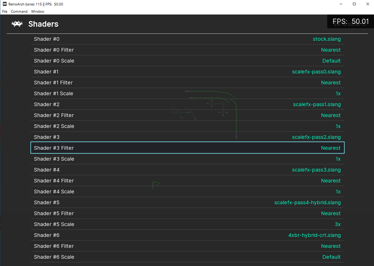The height and width of the screenshot is (266, 374).
Task: Select the Shader #4 row
Action: pyautogui.click(x=187, y=170)
